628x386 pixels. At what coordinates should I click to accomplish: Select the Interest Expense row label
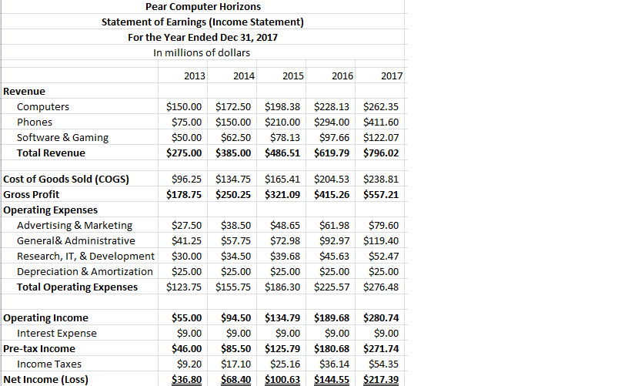57,333
